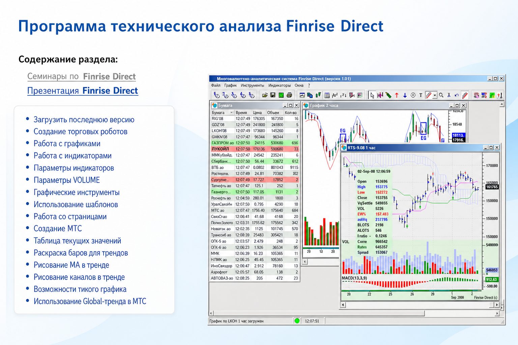Click the blue undo arrow icon
The image size is (518, 345).
pyautogui.click(x=457, y=95)
